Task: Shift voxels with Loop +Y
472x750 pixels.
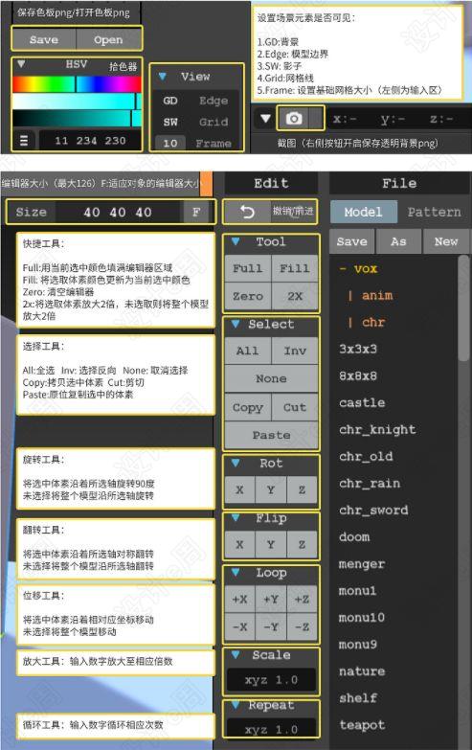Action: pyautogui.click(x=271, y=599)
